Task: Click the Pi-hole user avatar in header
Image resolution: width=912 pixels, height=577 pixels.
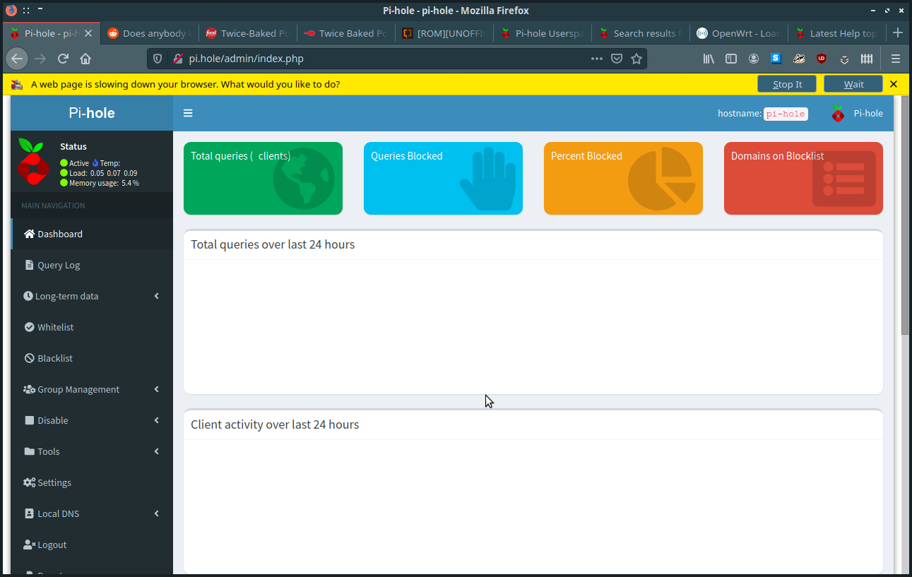Action: [x=838, y=113]
